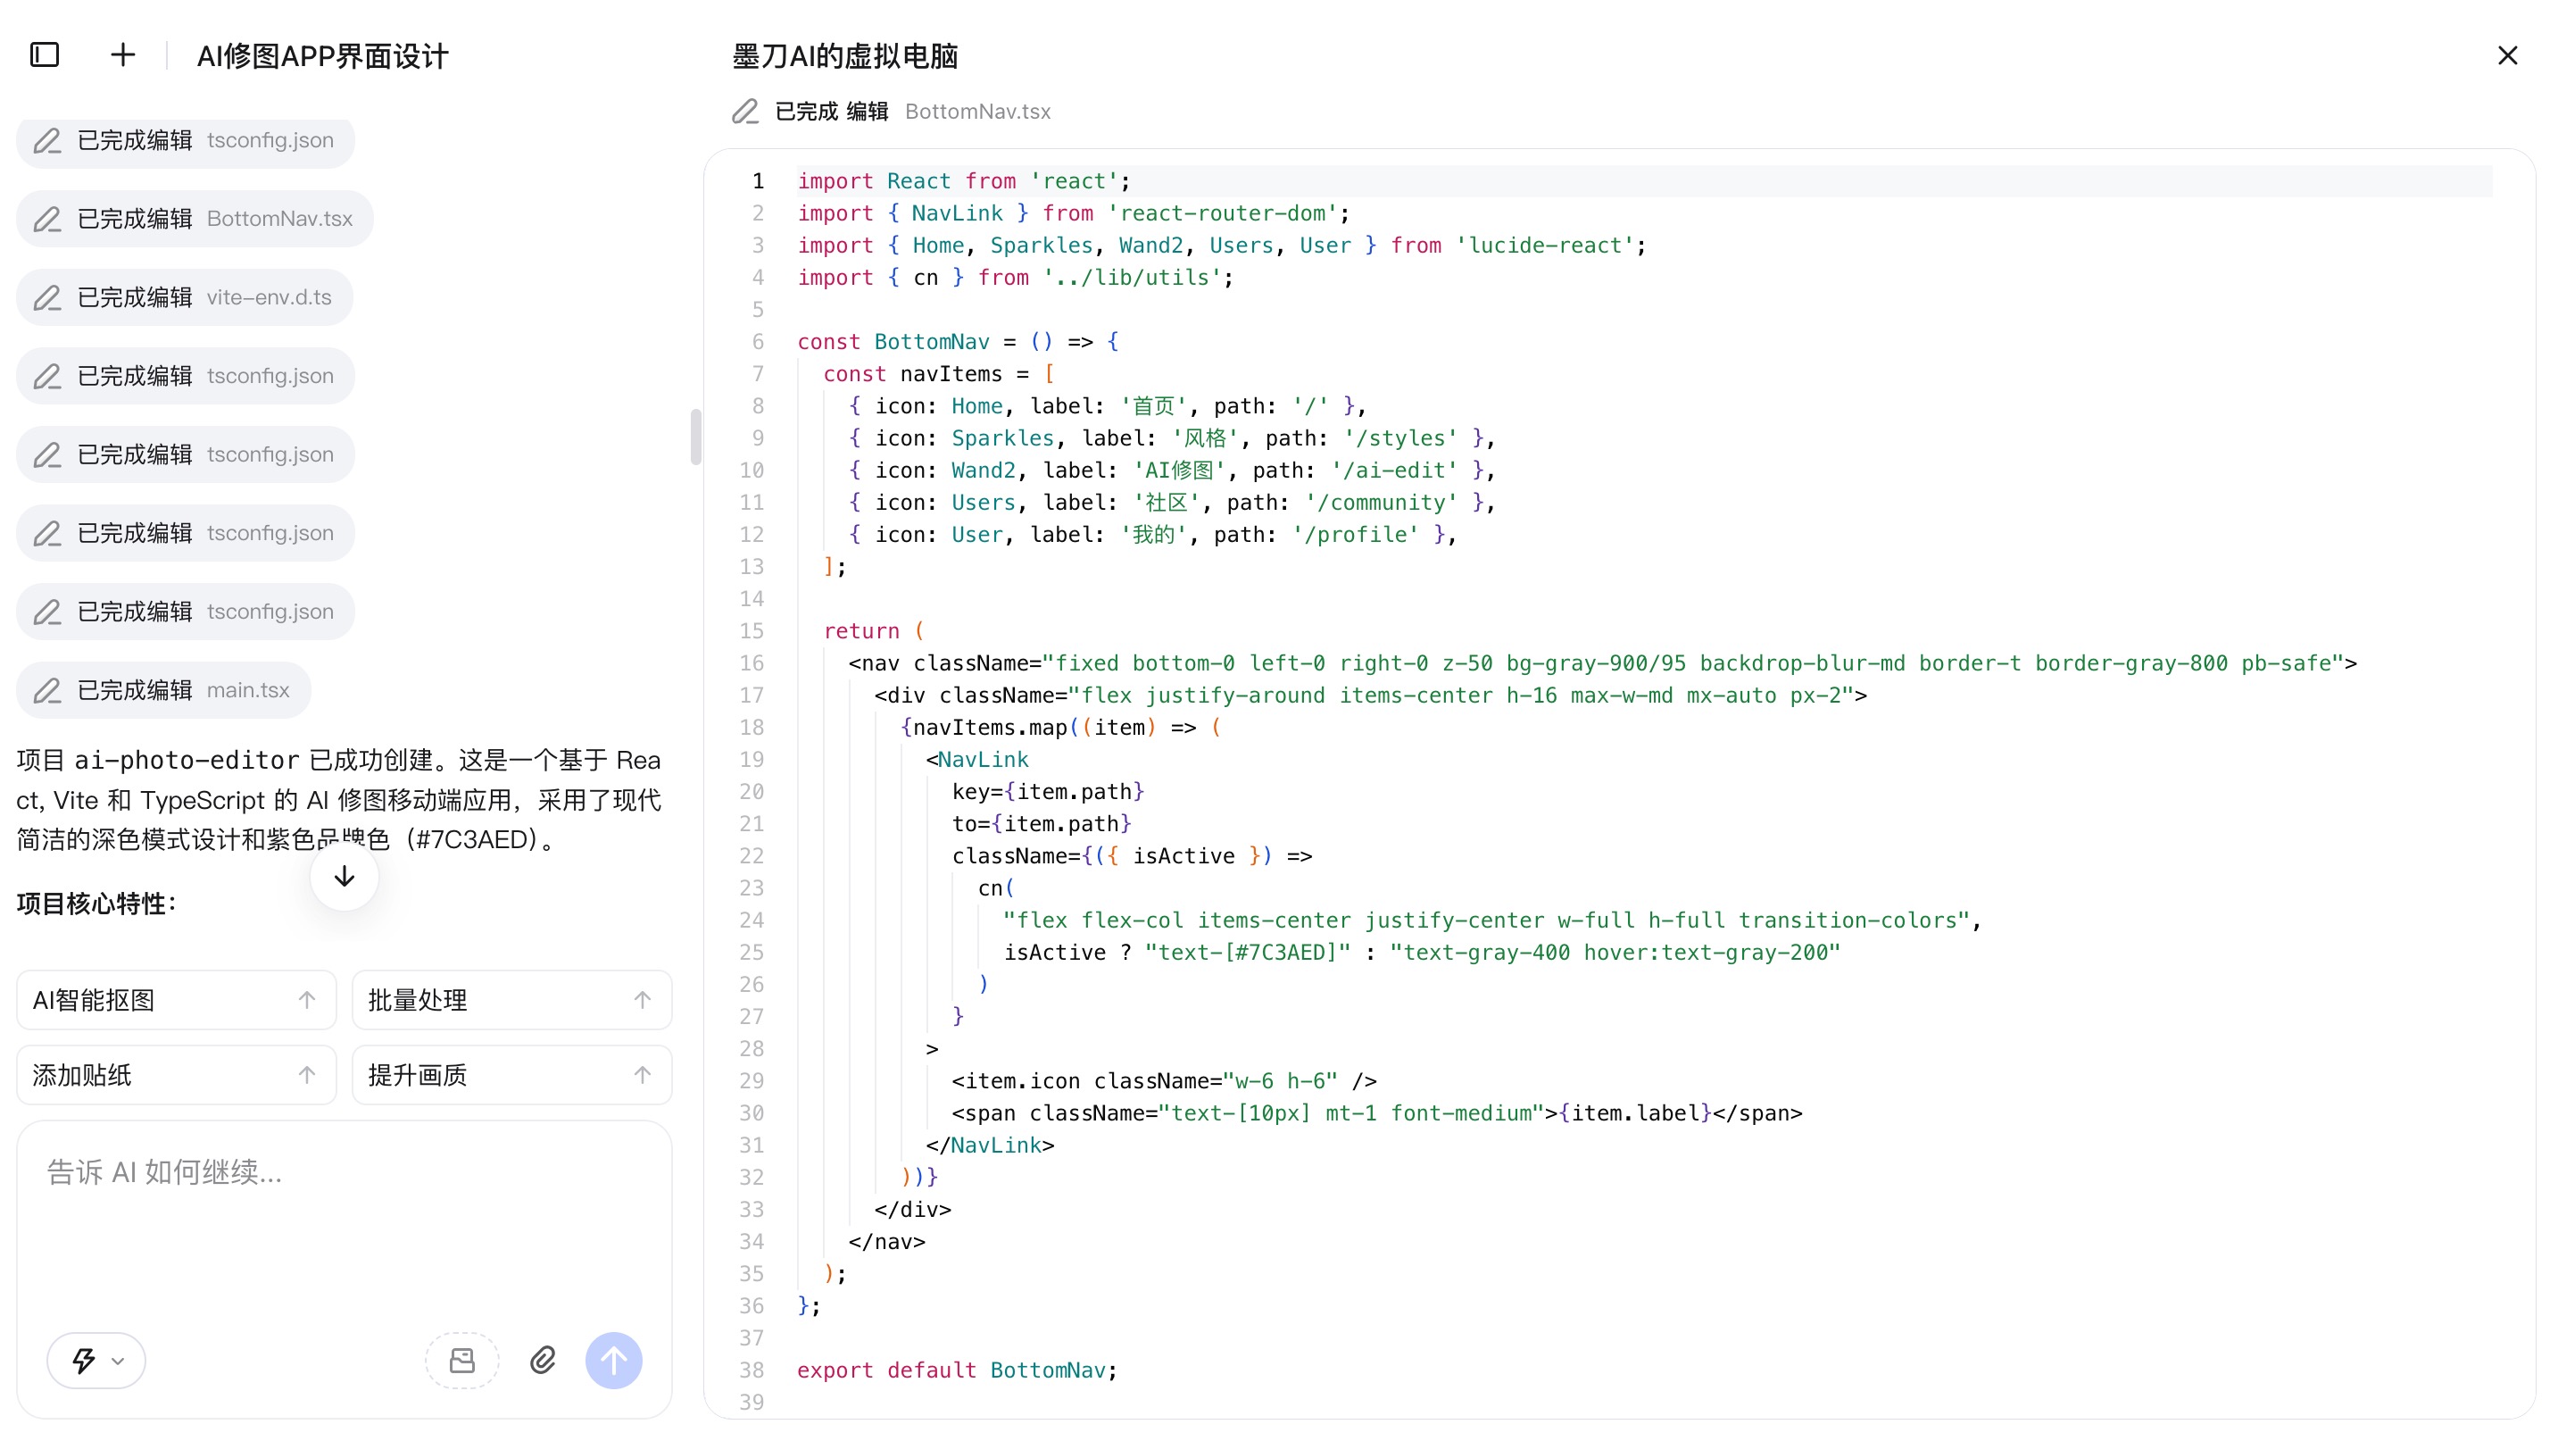The image size is (2558, 1441).
Task: Click pencil icon beside vite-env.d.ts
Action: [x=46, y=297]
